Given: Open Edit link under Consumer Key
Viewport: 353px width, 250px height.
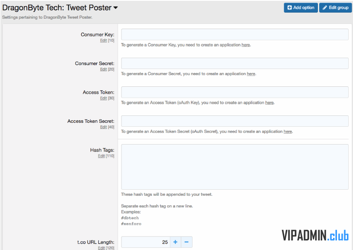Looking at the screenshot, I should coord(103,40).
